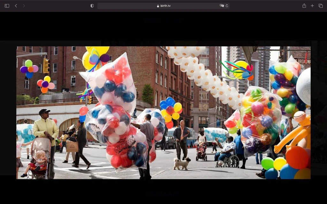The height and width of the screenshot is (204, 327).
Task: Click the lock icon beside birth.tv
Action: click(x=158, y=6)
